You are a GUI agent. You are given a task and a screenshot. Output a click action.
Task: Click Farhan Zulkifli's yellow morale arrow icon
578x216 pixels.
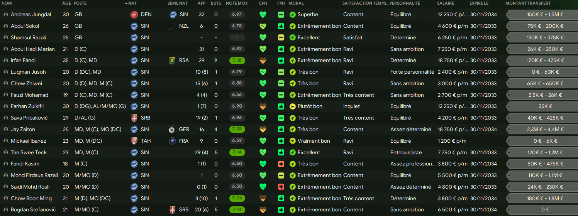tap(293, 106)
